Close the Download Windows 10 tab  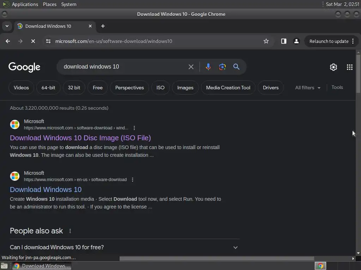tap(90, 26)
